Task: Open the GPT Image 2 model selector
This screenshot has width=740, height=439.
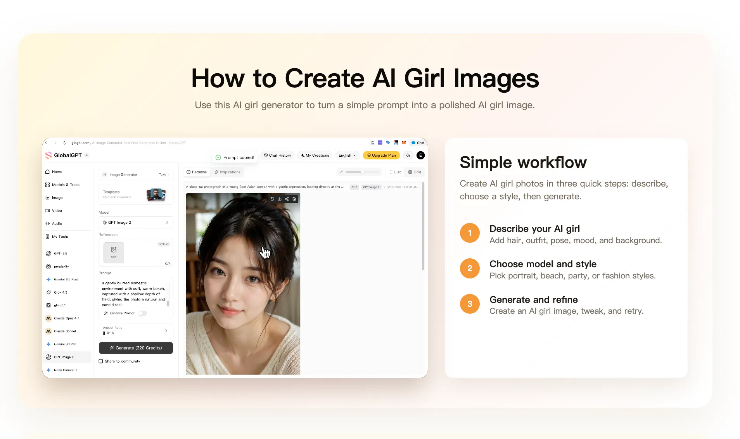Action: pyautogui.click(x=136, y=223)
